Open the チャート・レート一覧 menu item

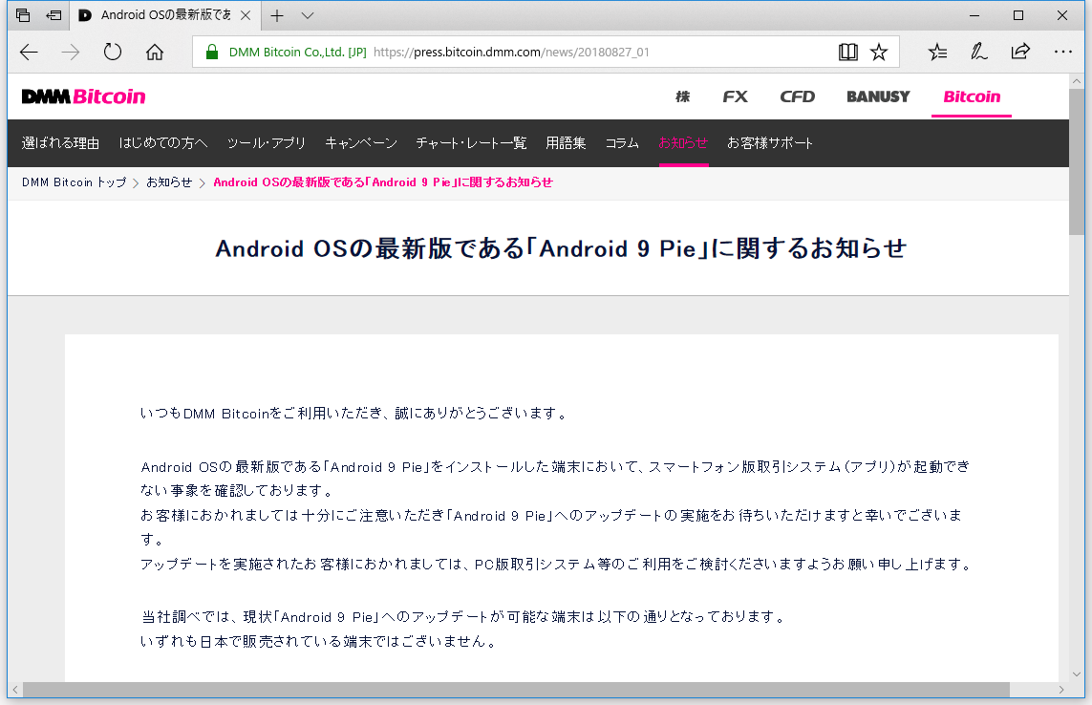tap(471, 142)
